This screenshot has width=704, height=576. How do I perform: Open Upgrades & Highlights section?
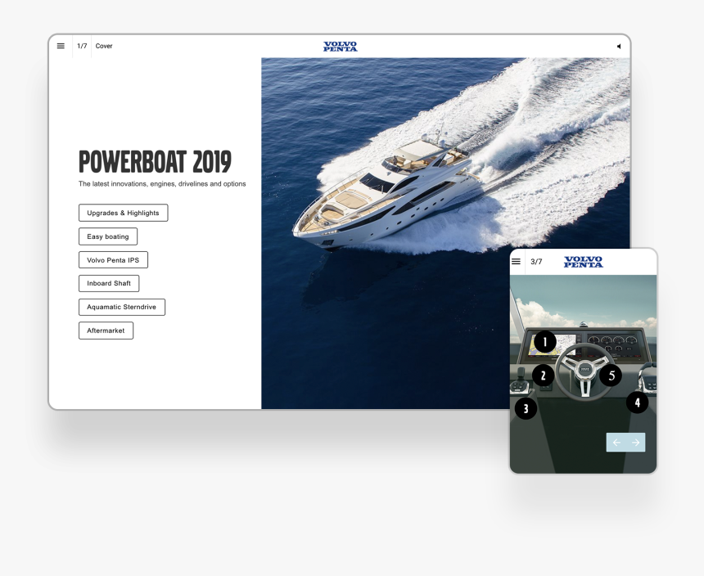[124, 213]
